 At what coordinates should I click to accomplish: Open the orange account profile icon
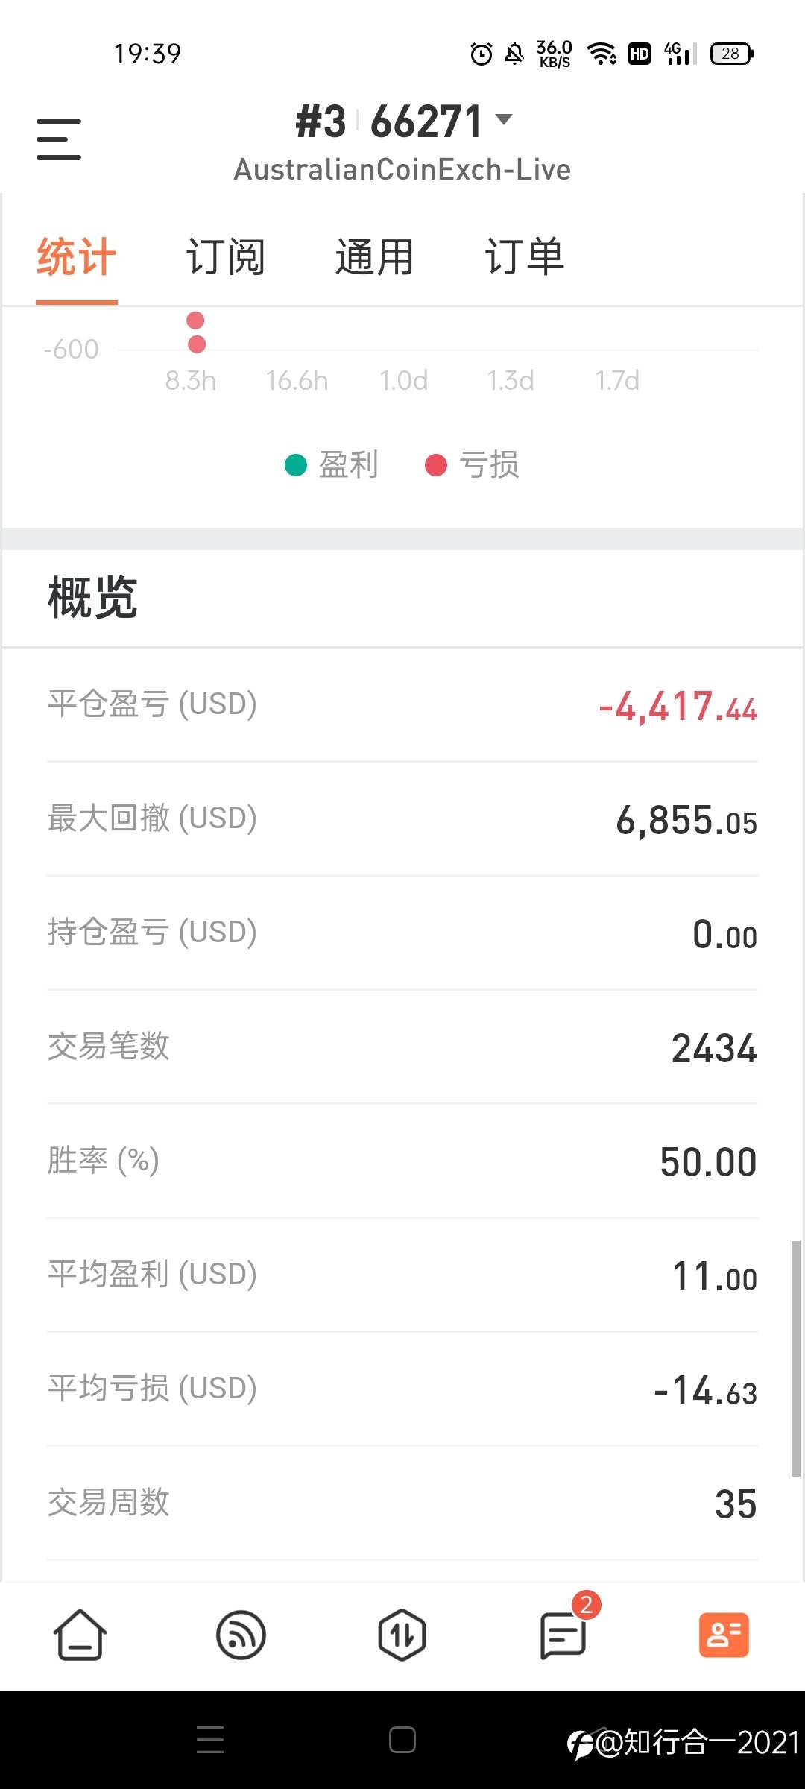[x=724, y=1635]
